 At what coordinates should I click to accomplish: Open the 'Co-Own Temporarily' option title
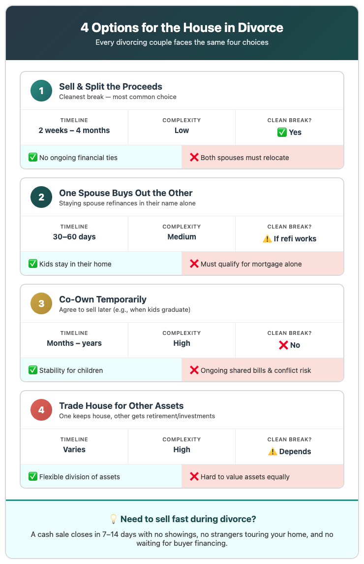coord(103,299)
